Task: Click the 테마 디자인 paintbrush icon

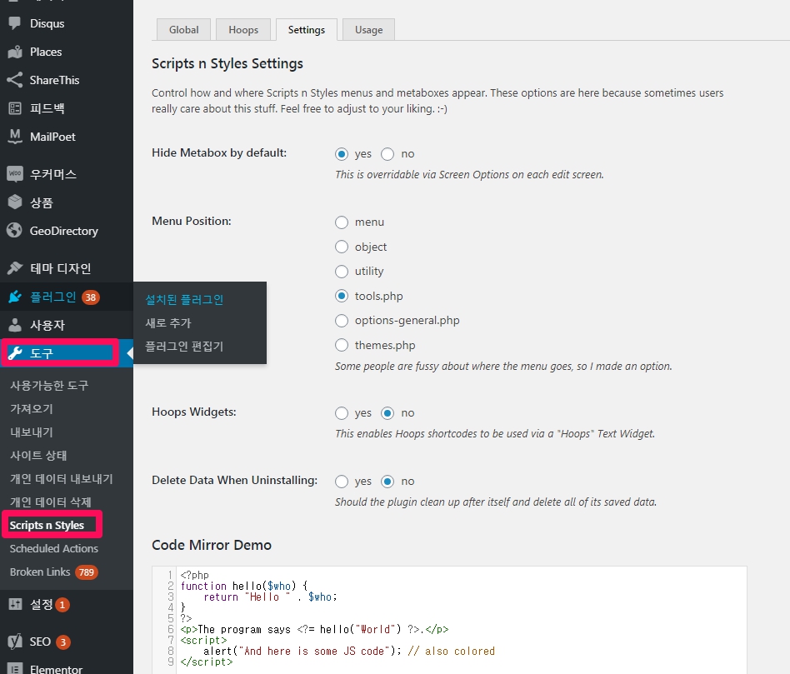Action: coord(15,268)
